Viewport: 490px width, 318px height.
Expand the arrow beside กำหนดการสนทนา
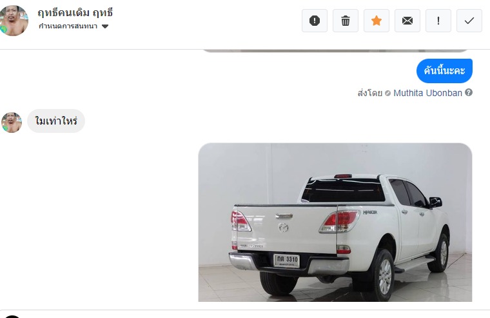(105, 26)
